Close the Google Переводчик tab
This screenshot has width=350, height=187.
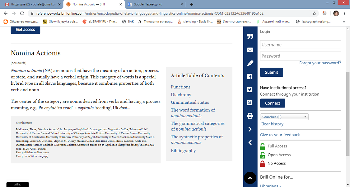(182, 4)
